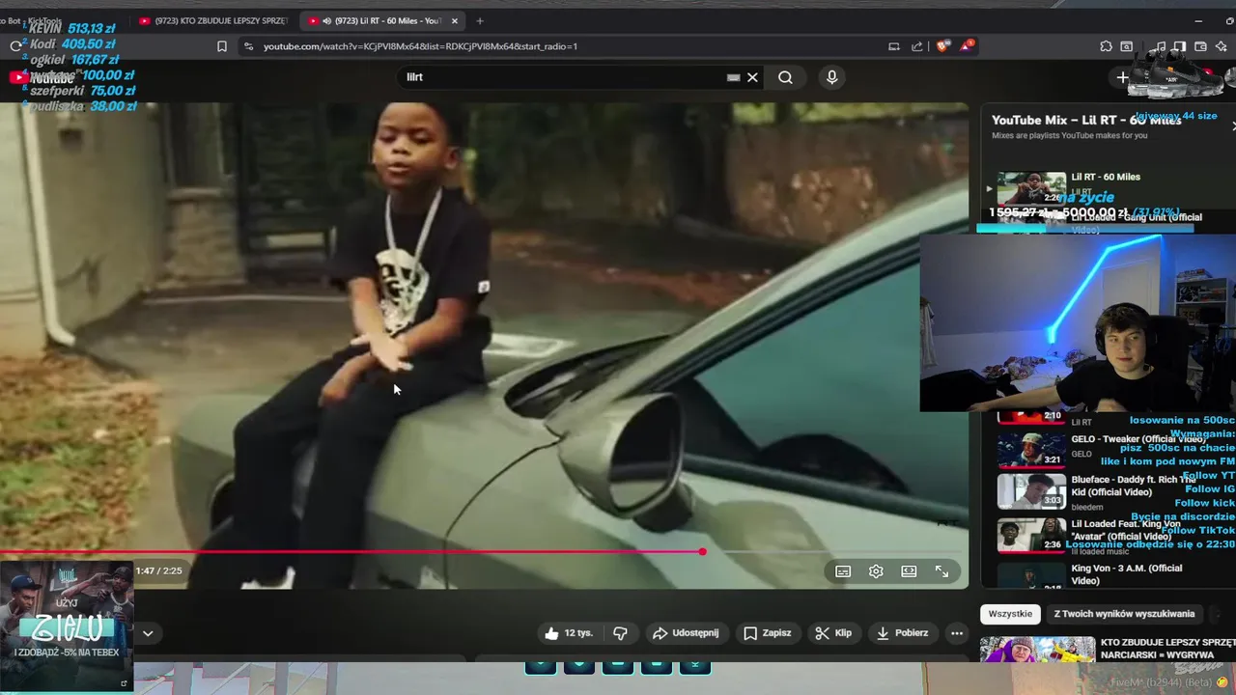Toggle theater mode in the video player
The height and width of the screenshot is (695, 1236).
(909, 571)
